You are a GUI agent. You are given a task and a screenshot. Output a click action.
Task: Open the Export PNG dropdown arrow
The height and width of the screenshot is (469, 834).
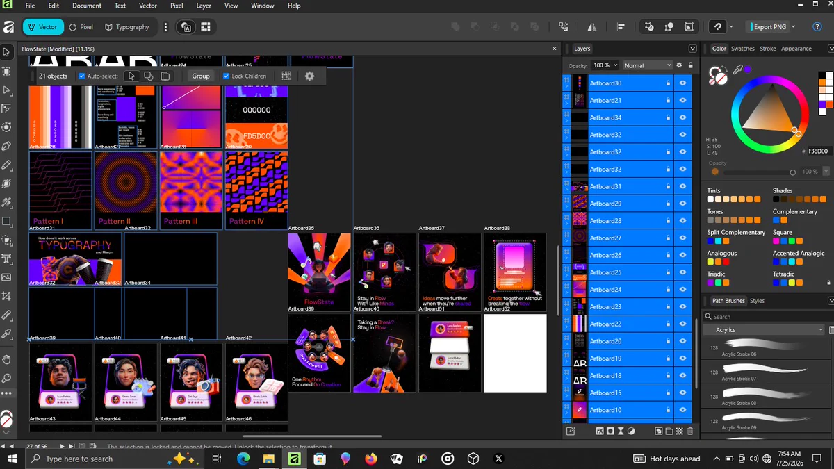point(792,26)
